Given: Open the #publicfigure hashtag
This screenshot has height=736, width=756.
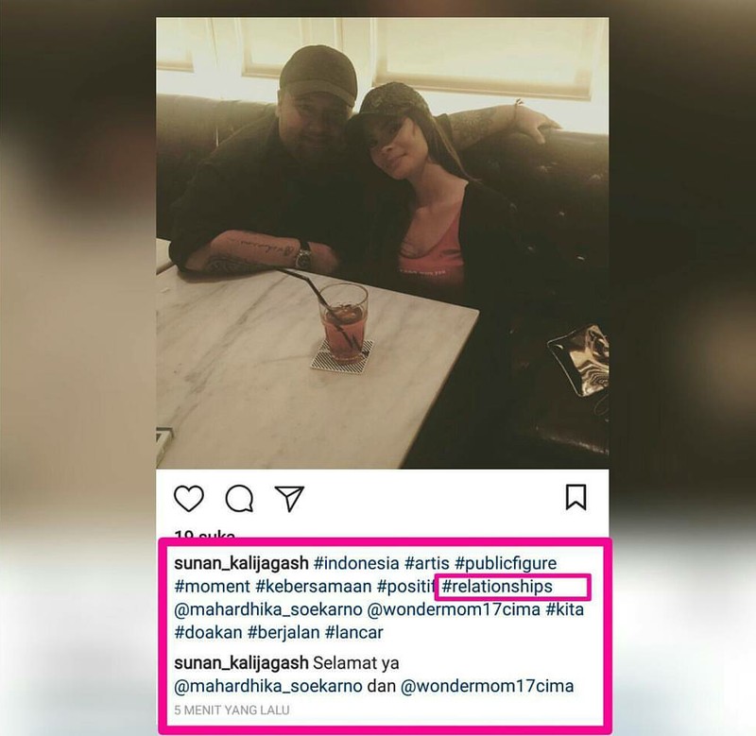Looking at the screenshot, I should click(x=506, y=563).
